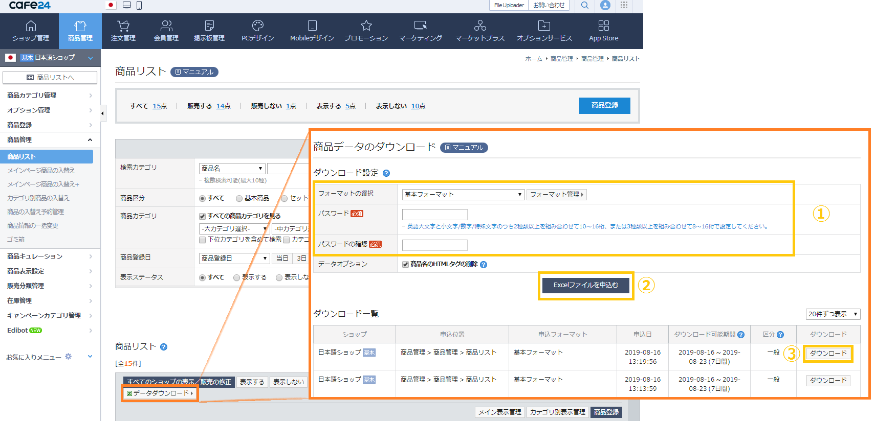Open 注文管理 cart icon
Screen dimensions: 875x421
(123, 26)
